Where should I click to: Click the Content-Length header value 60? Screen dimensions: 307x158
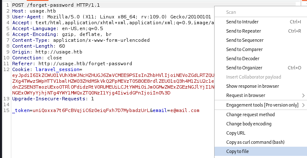(62, 46)
